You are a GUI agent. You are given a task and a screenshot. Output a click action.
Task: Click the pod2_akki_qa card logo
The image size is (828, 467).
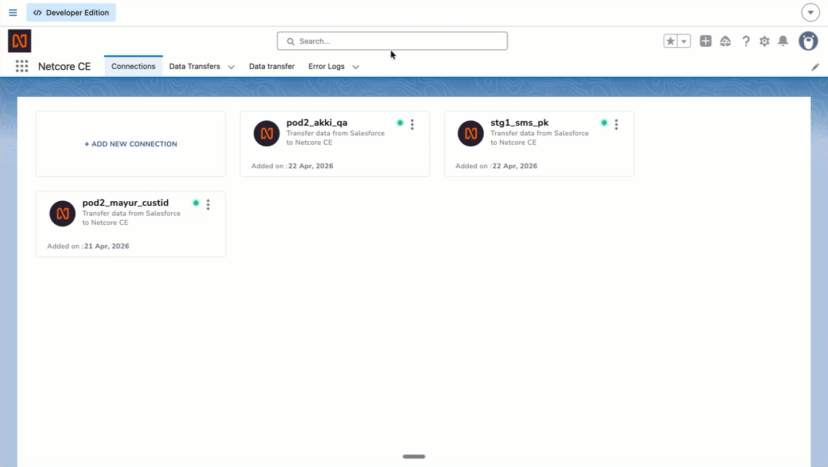pyautogui.click(x=266, y=134)
